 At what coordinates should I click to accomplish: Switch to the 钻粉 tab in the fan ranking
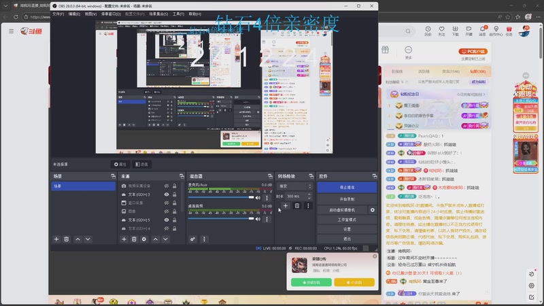coord(478,71)
